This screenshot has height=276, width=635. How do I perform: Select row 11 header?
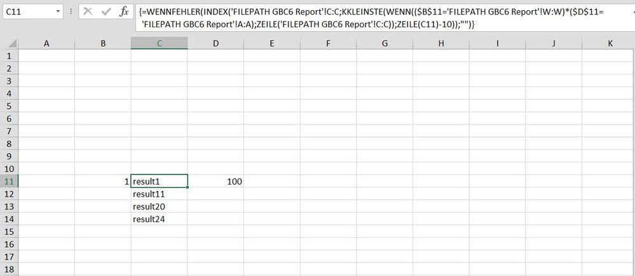(9, 181)
